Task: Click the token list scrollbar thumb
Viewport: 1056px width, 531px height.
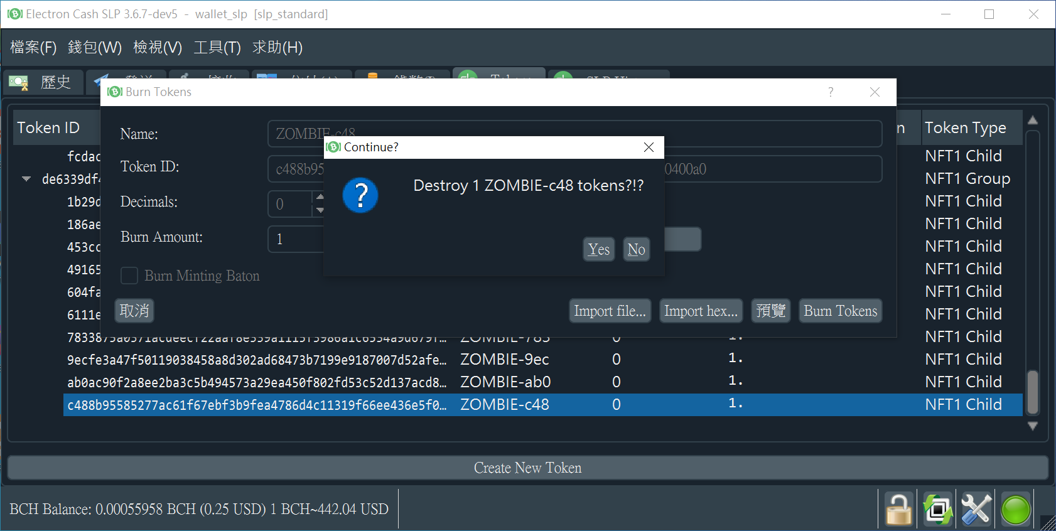Action: [x=1033, y=392]
